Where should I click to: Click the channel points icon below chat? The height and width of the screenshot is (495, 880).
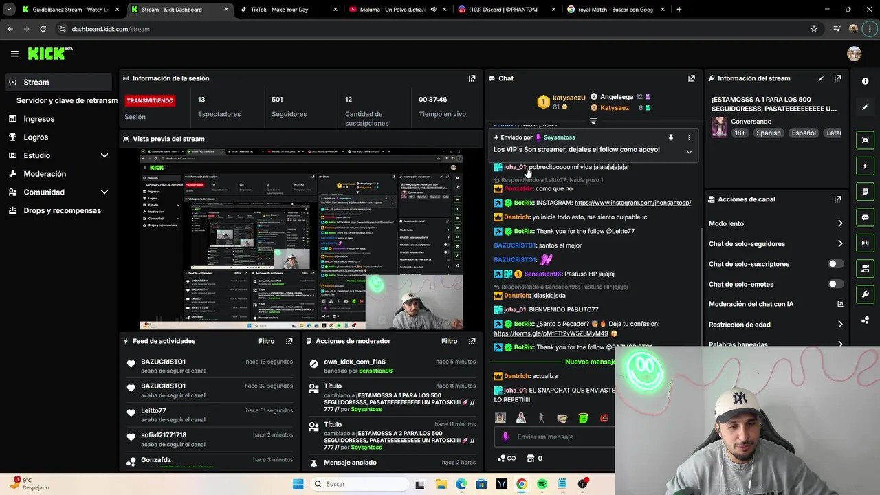coord(501,459)
